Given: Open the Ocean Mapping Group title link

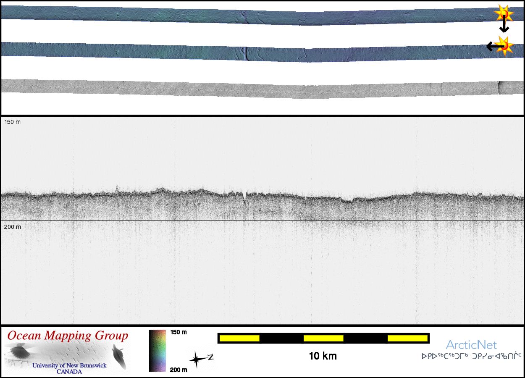Looking at the screenshot, I should [x=68, y=336].
